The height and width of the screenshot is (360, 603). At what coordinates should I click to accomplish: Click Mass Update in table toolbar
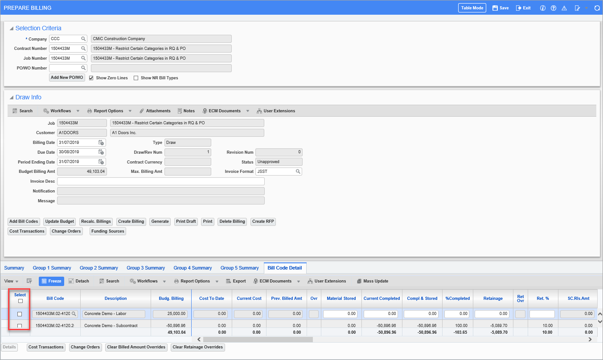point(372,281)
